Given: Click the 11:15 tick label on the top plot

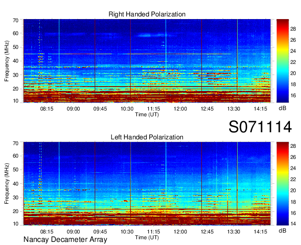Looking at the screenshot, I should pyautogui.click(x=154, y=109).
